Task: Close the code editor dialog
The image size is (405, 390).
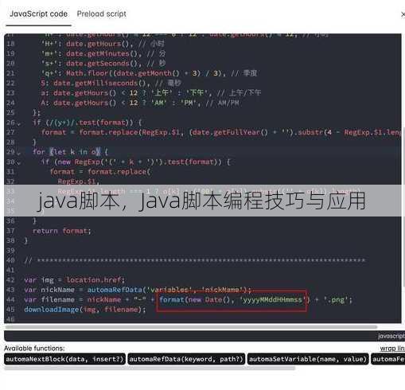Action: point(403,15)
